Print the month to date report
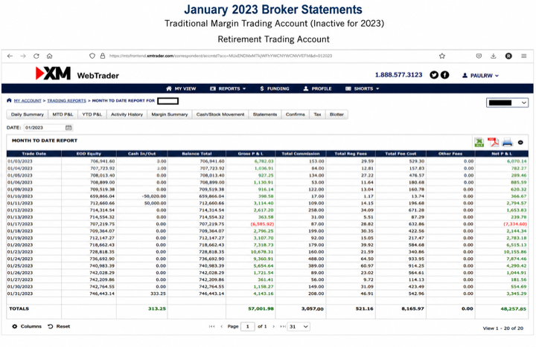 pos(507,142)
